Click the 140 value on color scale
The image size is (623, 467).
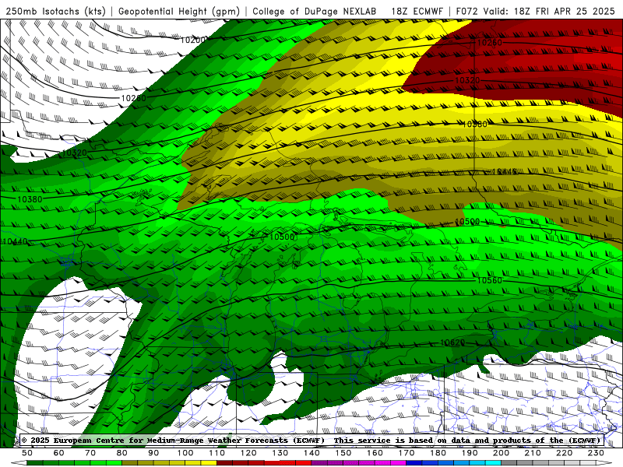[x=311, y=453]
